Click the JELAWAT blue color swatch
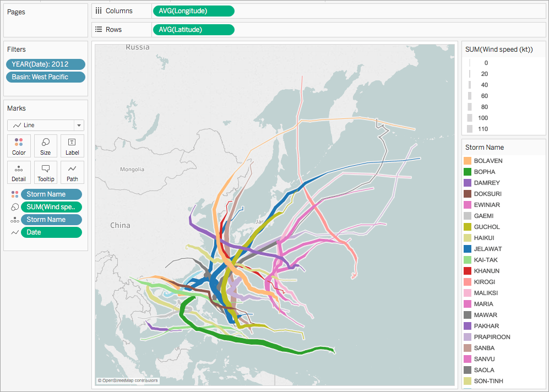This screenshot has width=549, height=392. click(468, 249)
